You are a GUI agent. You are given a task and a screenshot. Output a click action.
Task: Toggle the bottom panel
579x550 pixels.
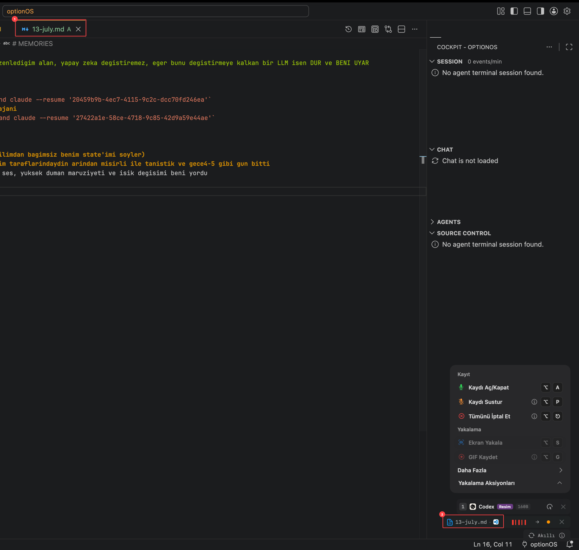click(x=527, y=11)
